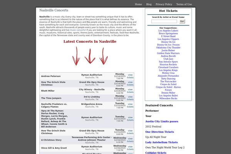This screenshot has height=154, width=231.
Task: Open Los Angeles Clippers suggestion
Action: point(168,39)
